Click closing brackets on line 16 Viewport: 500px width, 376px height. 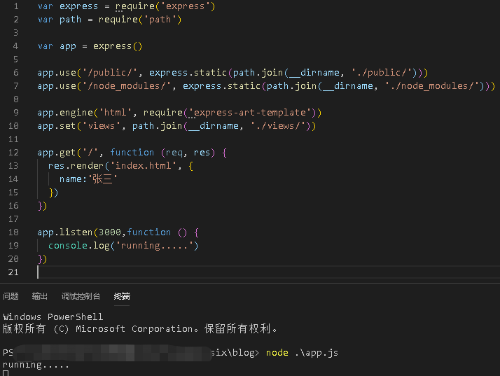tap(43, 206)
